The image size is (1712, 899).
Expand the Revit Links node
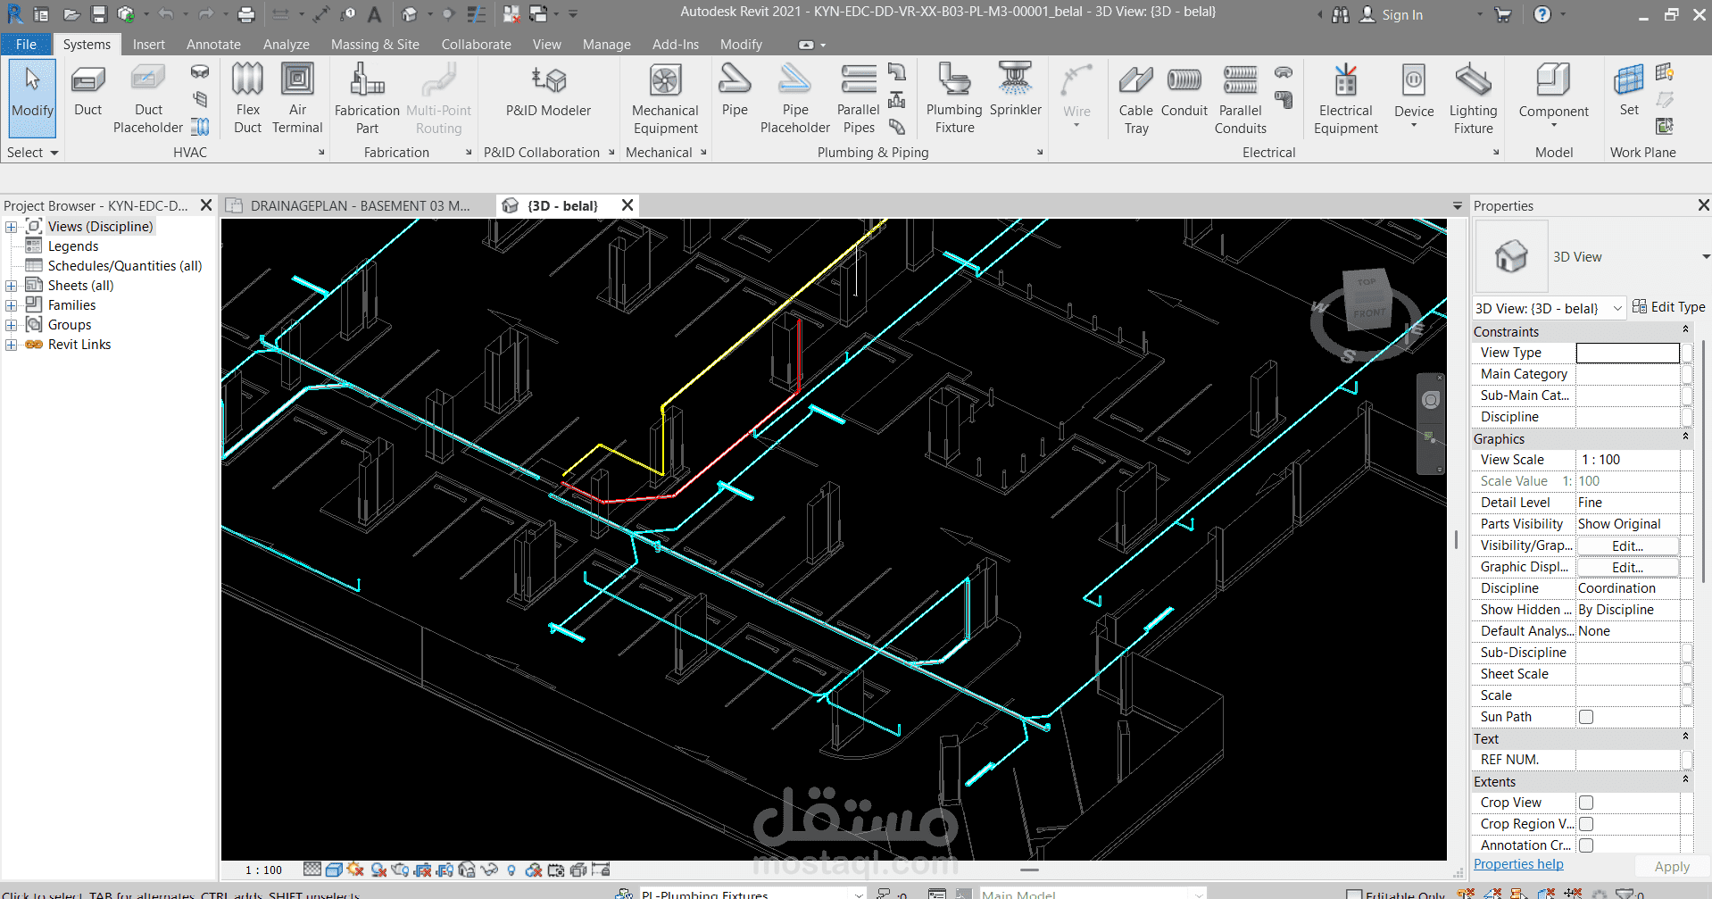[x=11, y=345]
